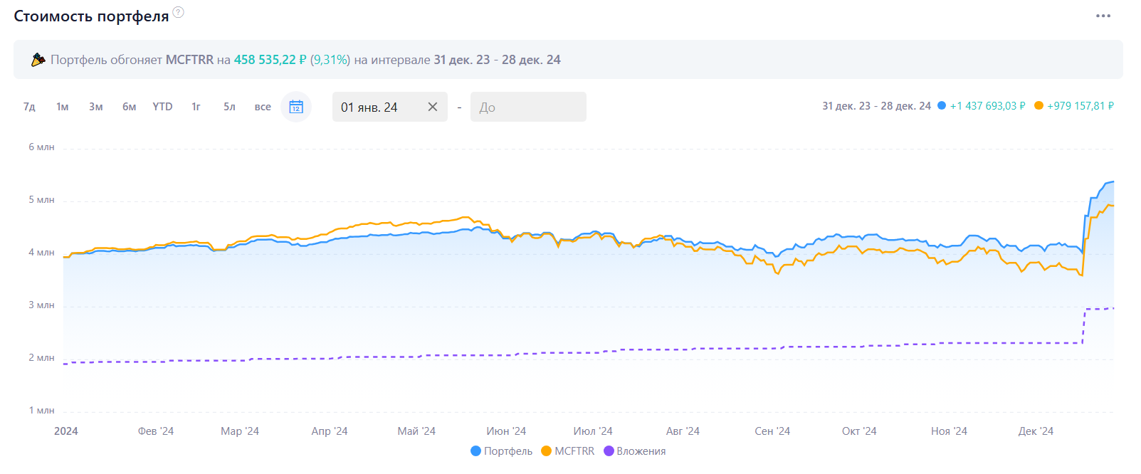Click the help question mark icon
This screenshot has width=1141, height=474.
pyautogui.click(x=179, y=12)
